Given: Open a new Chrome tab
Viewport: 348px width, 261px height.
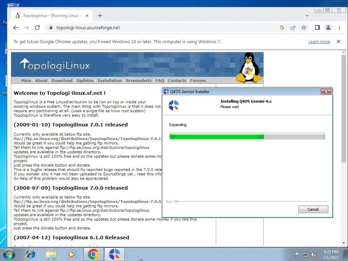Looking at the screenshot, I should pyautogui.click(x=100, y=16).
